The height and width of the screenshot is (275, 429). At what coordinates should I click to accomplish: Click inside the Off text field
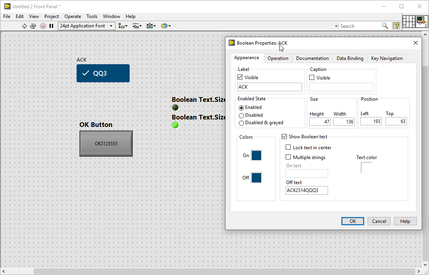306,190
